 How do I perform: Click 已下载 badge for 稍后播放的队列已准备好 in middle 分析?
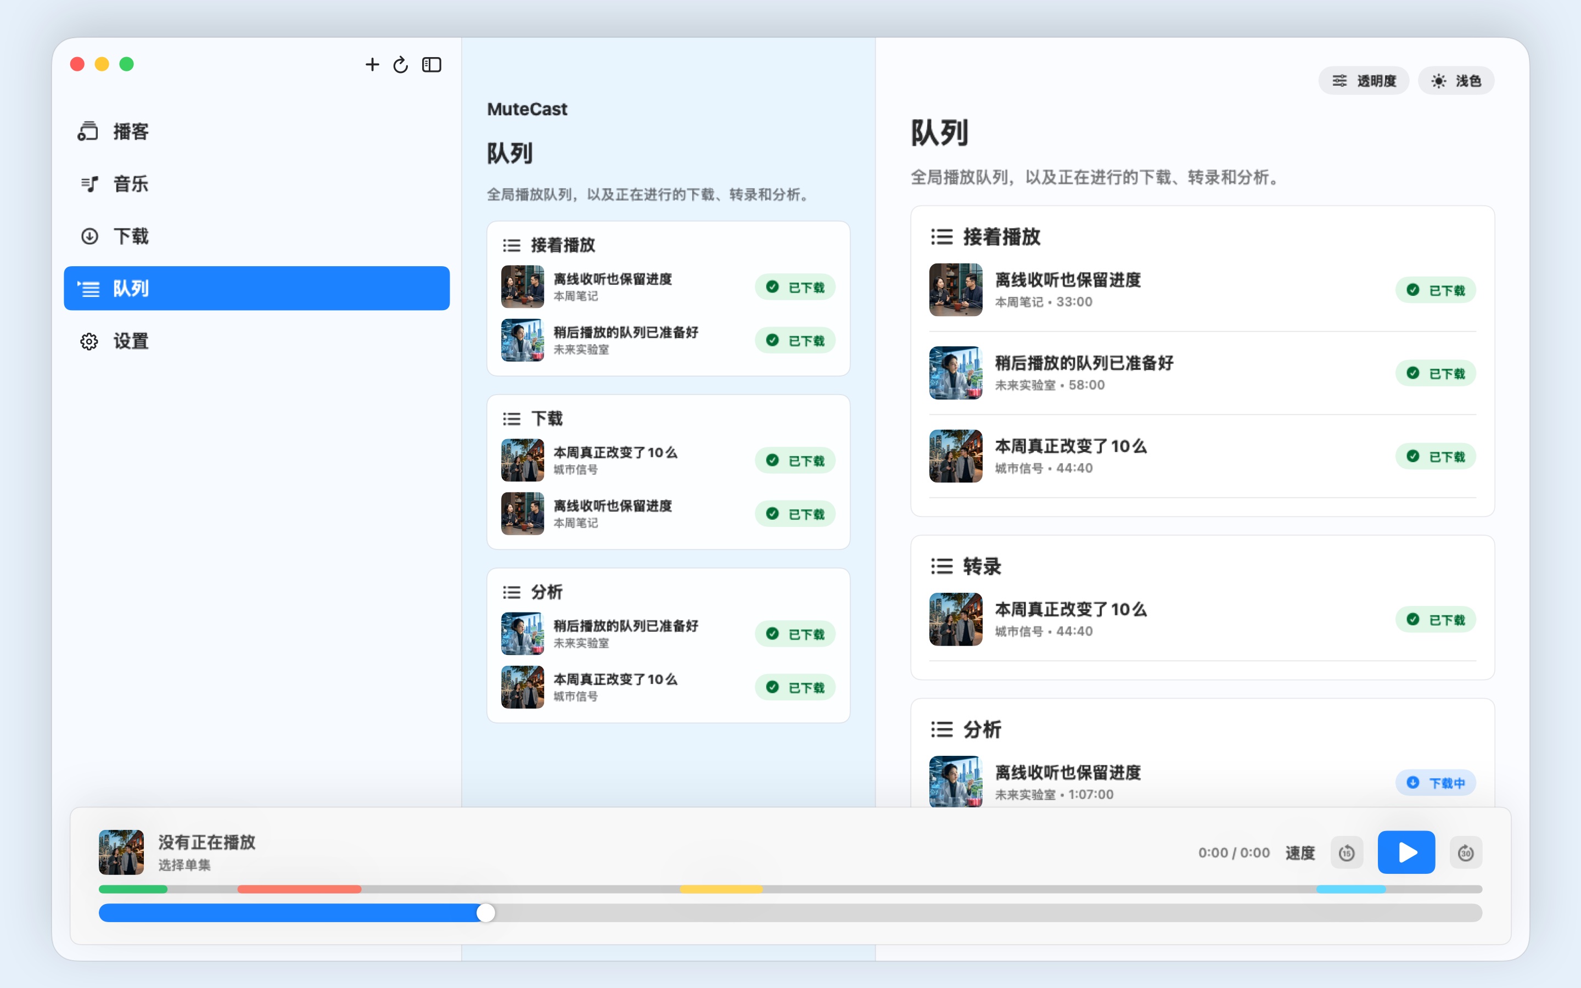point(795,634)
